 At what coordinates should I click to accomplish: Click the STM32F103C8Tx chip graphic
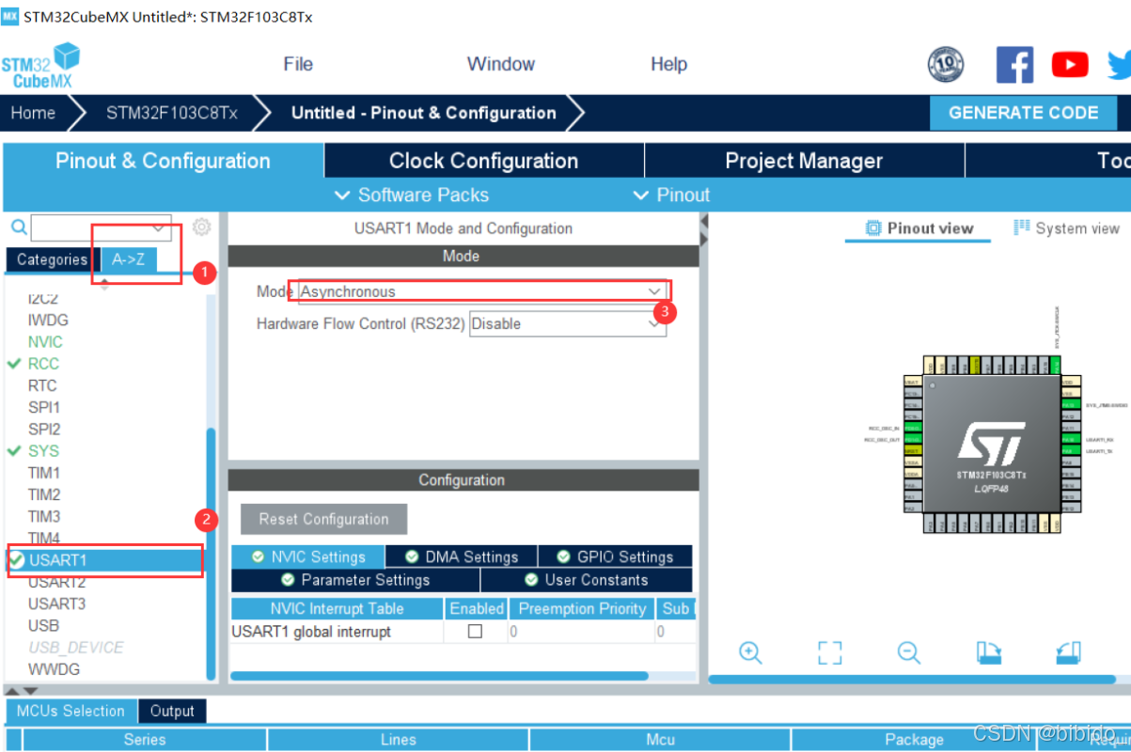point(992,443)
